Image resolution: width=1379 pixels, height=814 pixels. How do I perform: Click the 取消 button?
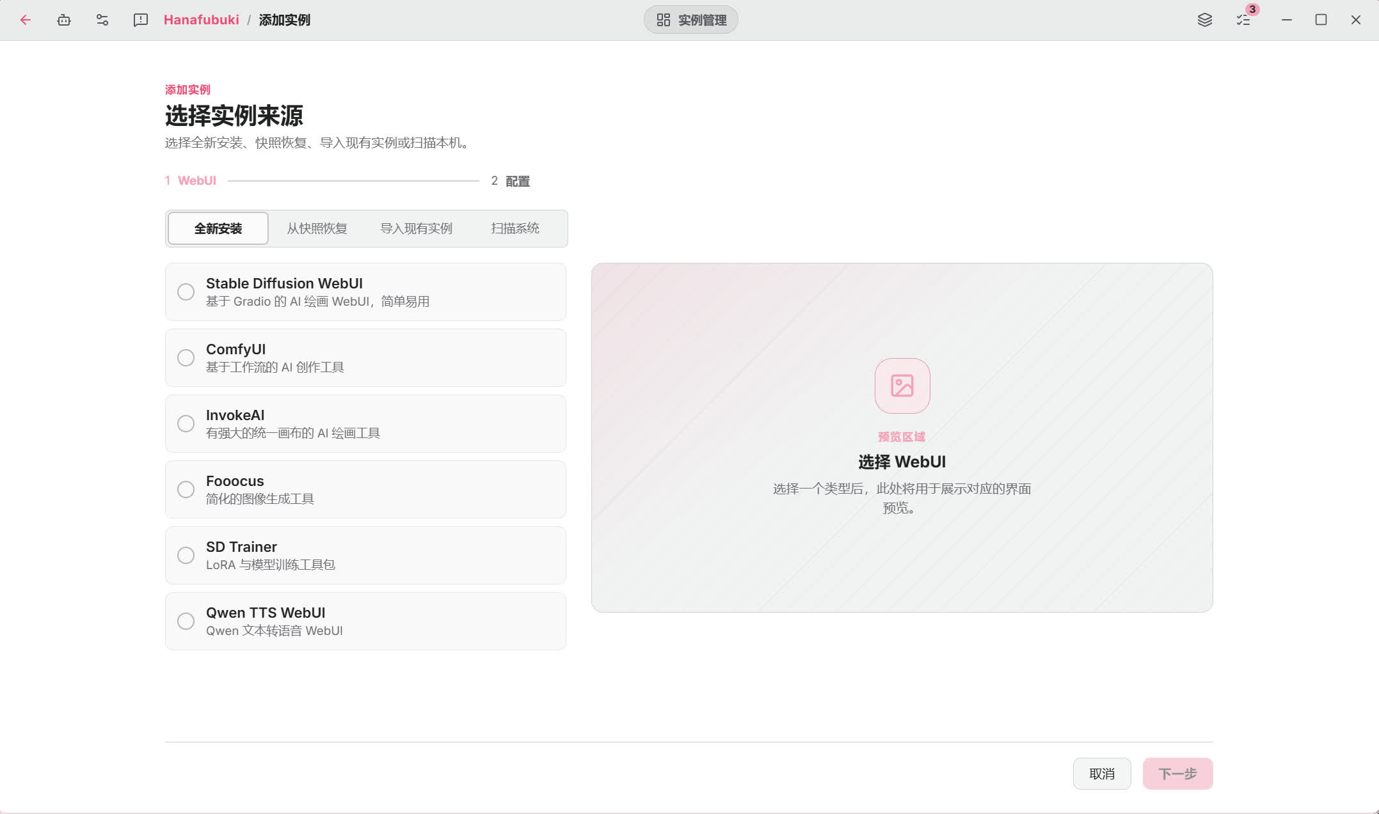[x=1102, y=774]
